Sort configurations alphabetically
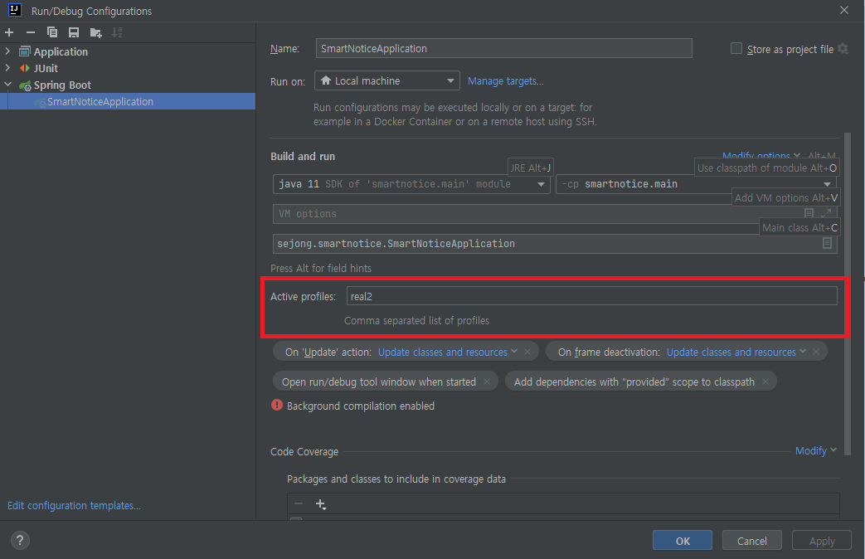The width and height of the screenshot is (865, 559). click(x=117, y=32)
